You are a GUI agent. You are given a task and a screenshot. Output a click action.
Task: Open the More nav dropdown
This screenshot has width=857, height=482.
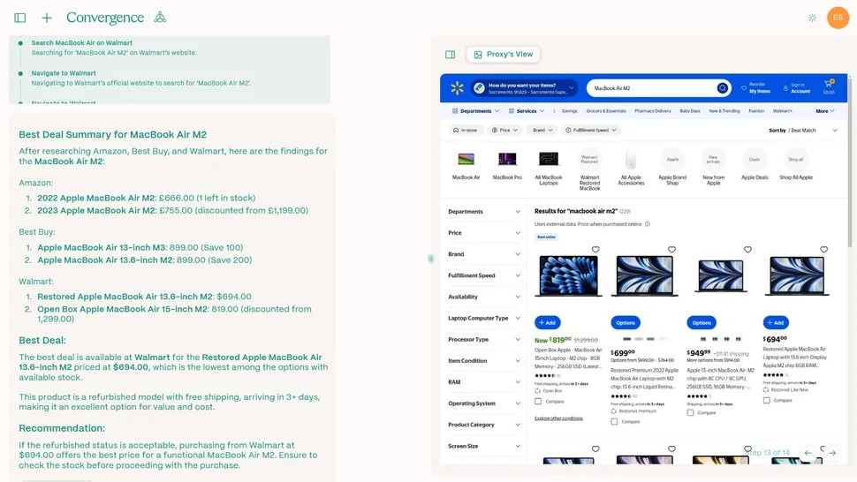click(x=825, y=111)
